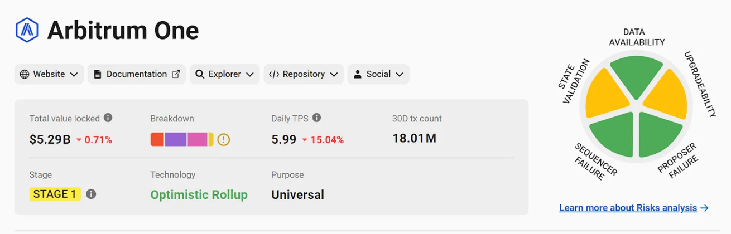The width and height of the screenshot is (731, 234).
Task: Click the yellow STAGE 1 badge
Action: coord(55,194)
